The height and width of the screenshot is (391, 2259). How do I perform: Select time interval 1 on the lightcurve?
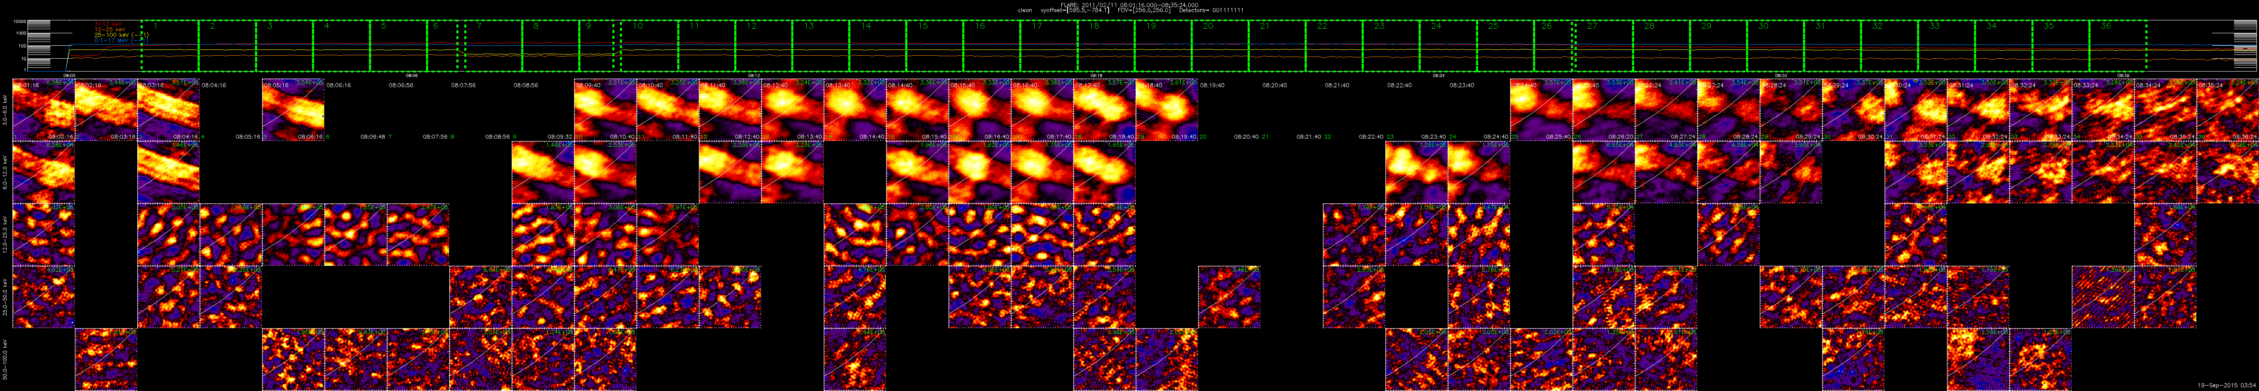click(x=170, y=47)
